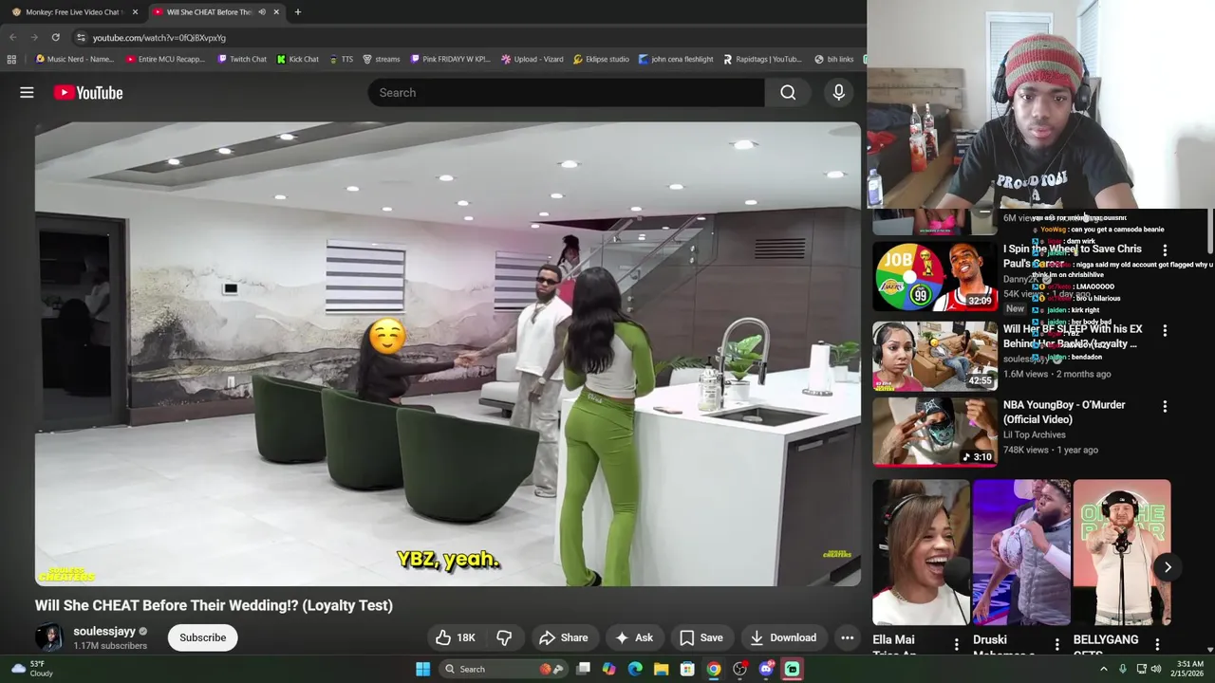Open bih links bookmark
The image size is (1215, 683).
coord(833,59)
